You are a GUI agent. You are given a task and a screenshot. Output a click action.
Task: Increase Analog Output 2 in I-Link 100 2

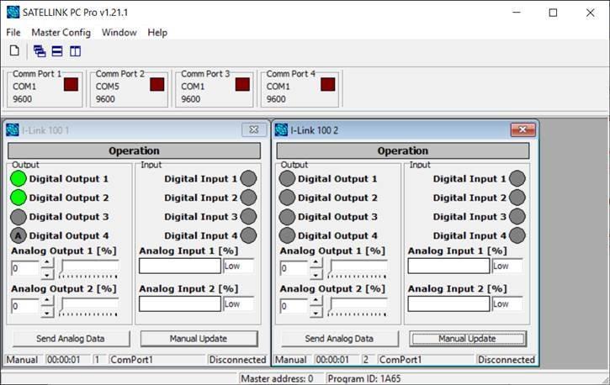(x=316, y=300)
